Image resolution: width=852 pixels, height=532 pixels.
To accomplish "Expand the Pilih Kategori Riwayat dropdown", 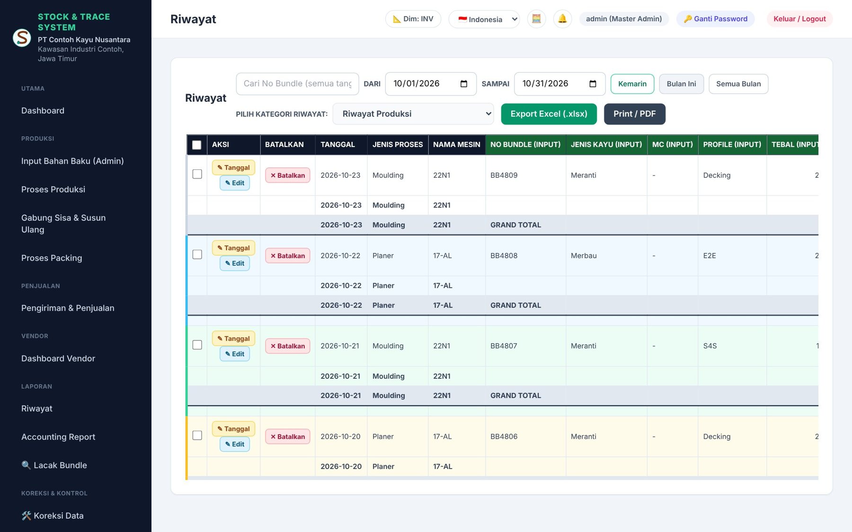I will [x=413, y=114].
